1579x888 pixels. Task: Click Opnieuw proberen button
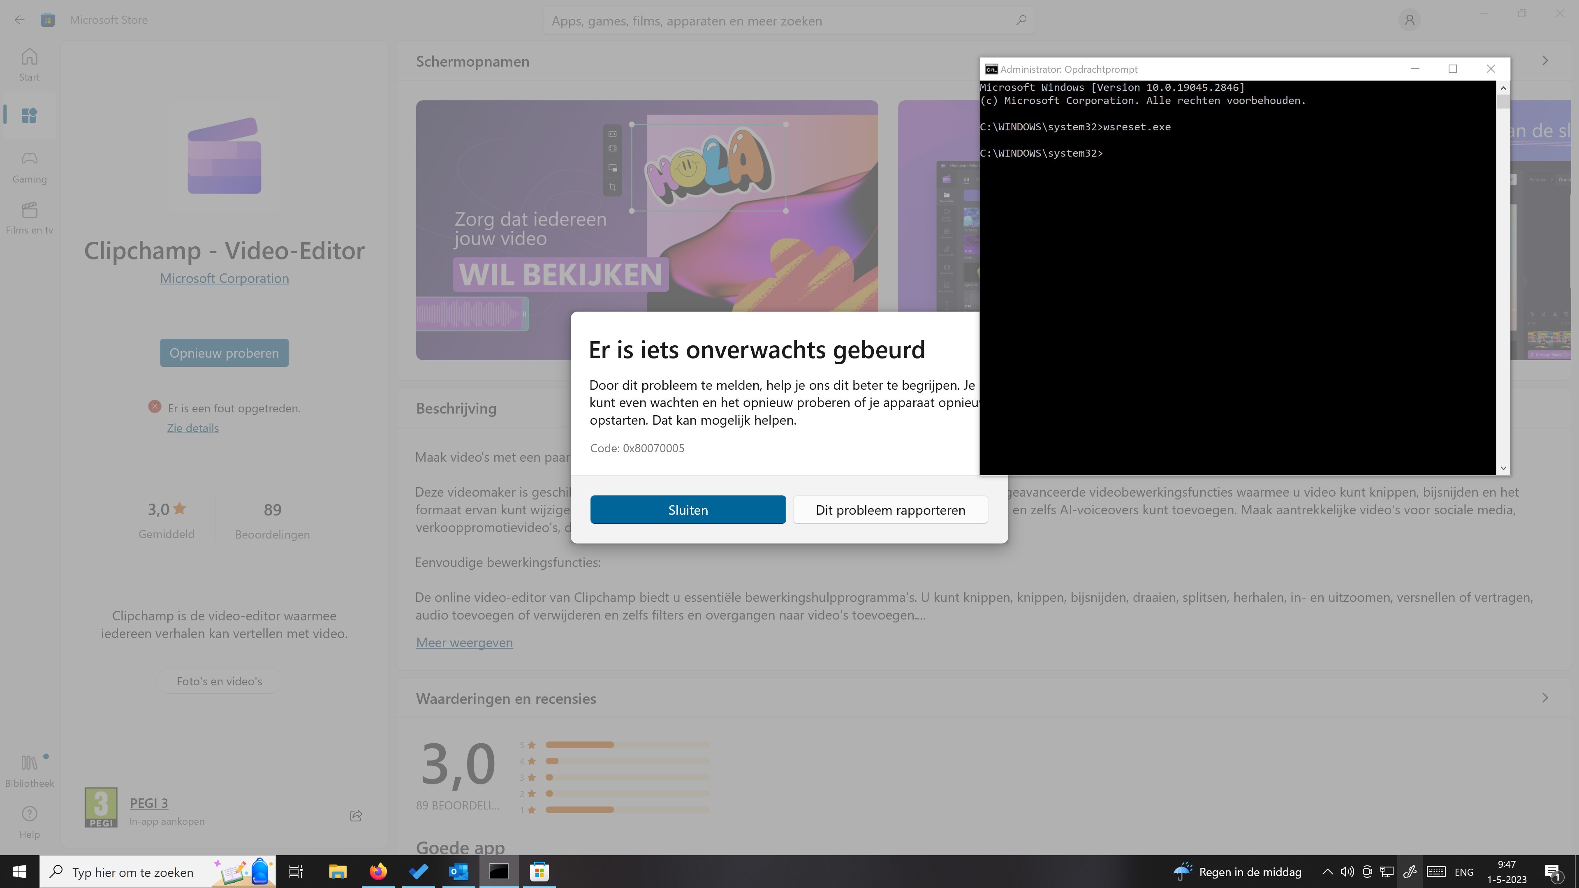(225, 353)
